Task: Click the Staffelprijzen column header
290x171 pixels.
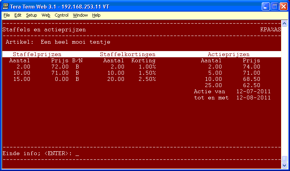Action: pyautogui.click(x=37, y=55)
